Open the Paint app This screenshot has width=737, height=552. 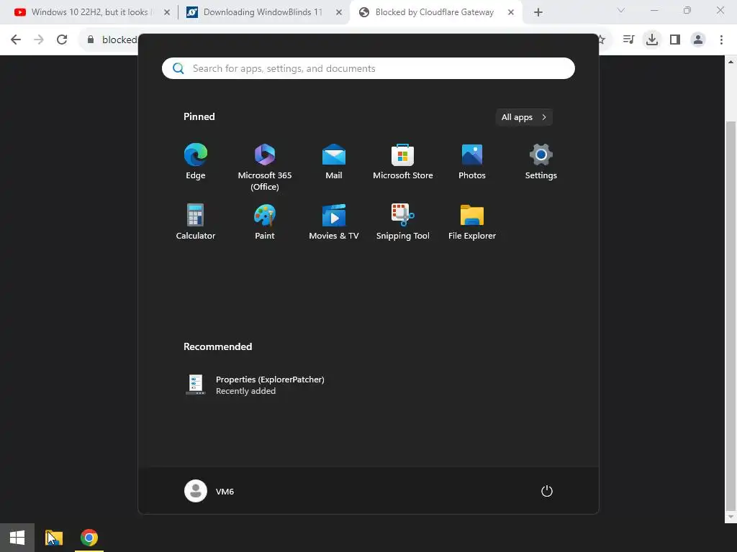coord(265,221)
